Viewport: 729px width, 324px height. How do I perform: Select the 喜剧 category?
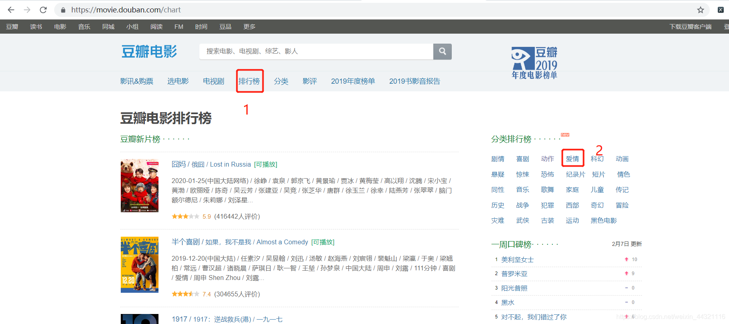point(523,159)
